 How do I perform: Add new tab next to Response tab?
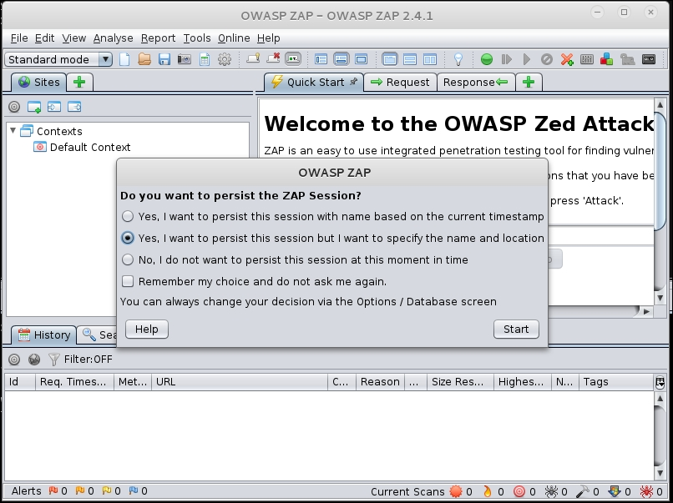[x=529, y=82]
